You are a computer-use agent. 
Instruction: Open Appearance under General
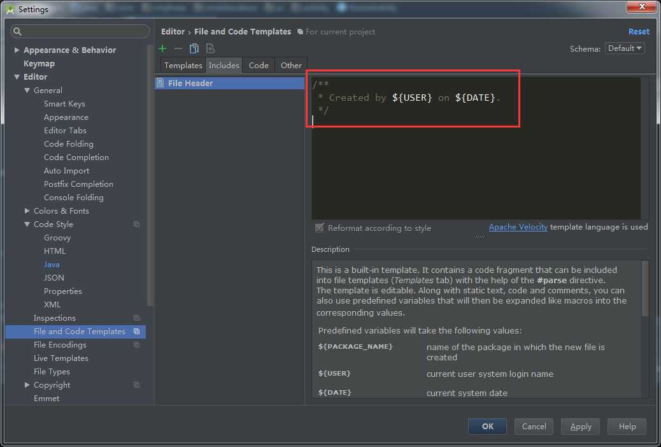pos(66,117)
